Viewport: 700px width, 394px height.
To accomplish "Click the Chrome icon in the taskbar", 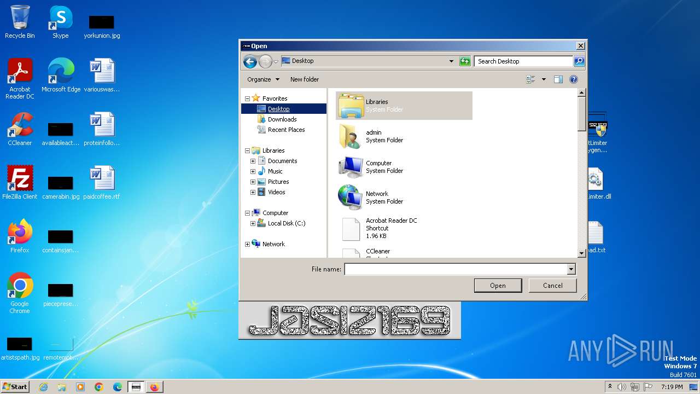I will pyautogui.click(x=99, y=387).
